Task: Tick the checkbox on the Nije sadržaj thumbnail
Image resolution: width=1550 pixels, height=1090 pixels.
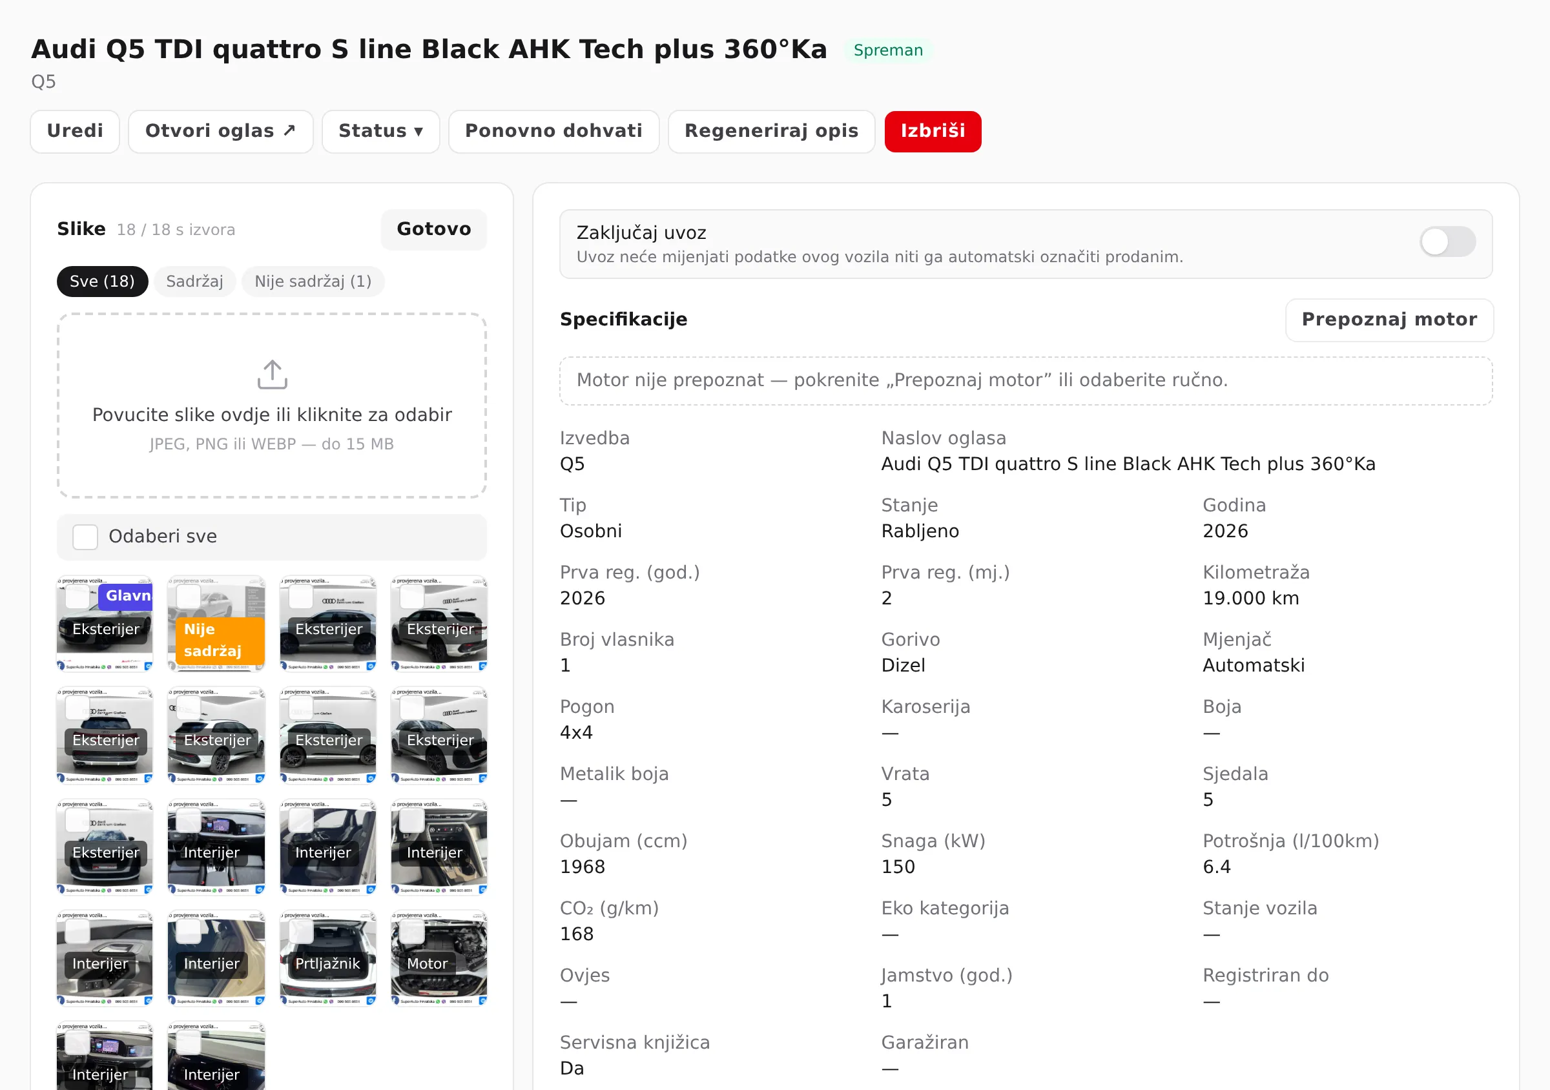Action: tap(189, 597)
